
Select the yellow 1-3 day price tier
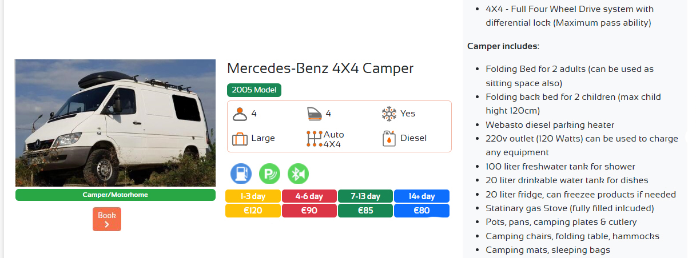253,196
